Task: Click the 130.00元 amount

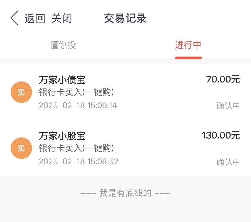Action: coord(221,135)
